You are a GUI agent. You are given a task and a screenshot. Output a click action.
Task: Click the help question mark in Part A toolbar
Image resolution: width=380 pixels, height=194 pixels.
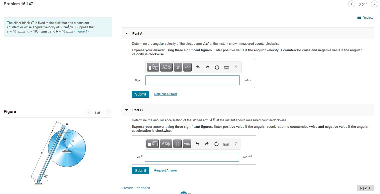pyautogui.click(x=235, y=67)
